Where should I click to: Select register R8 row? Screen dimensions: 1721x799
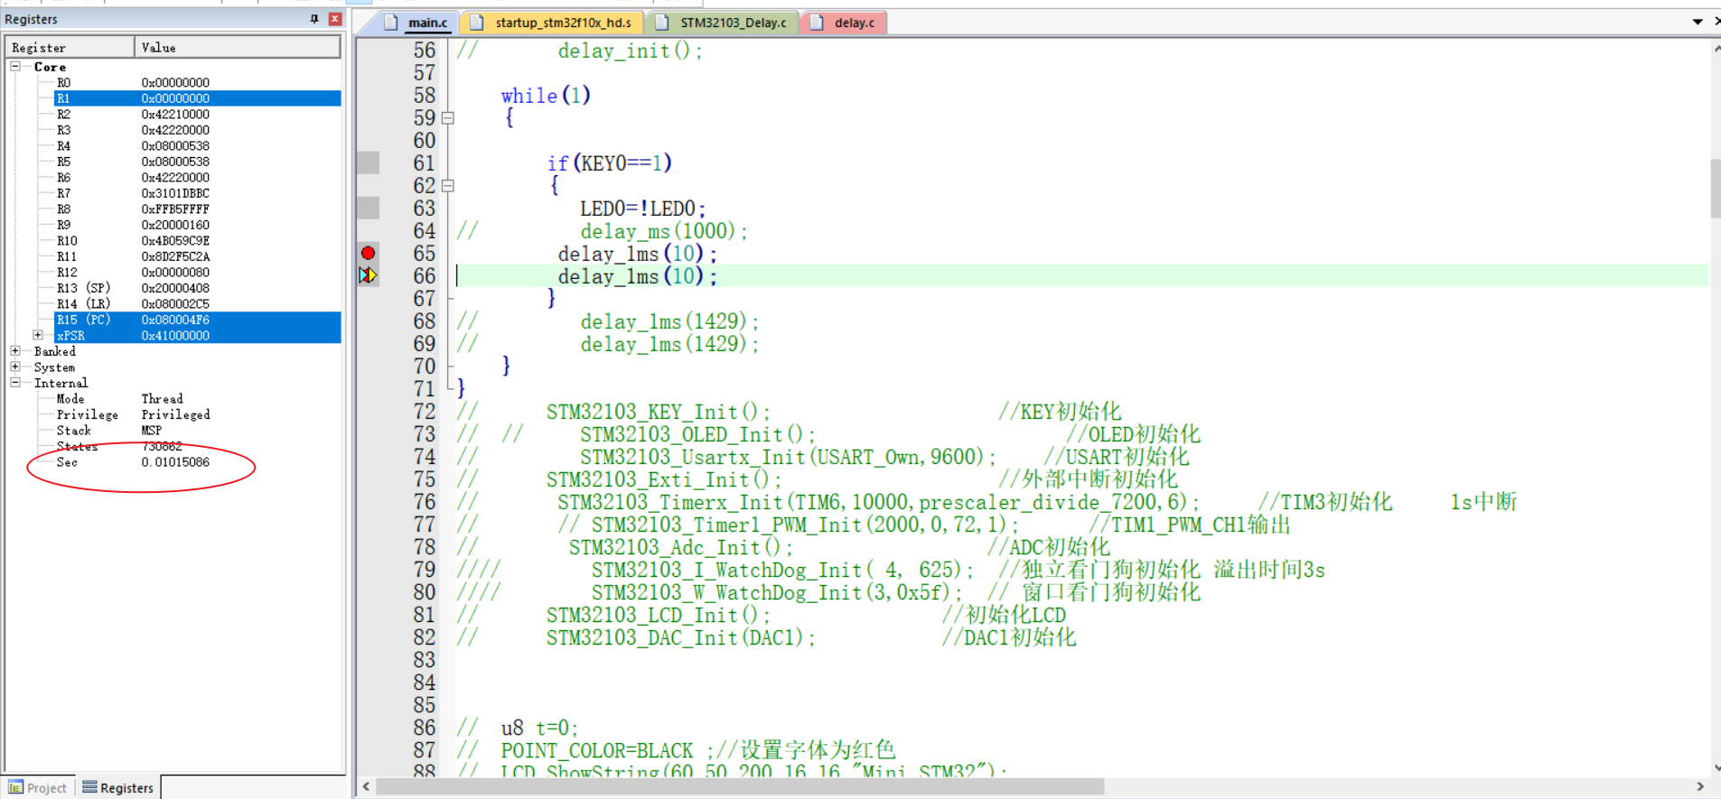(x=197, y=209)
